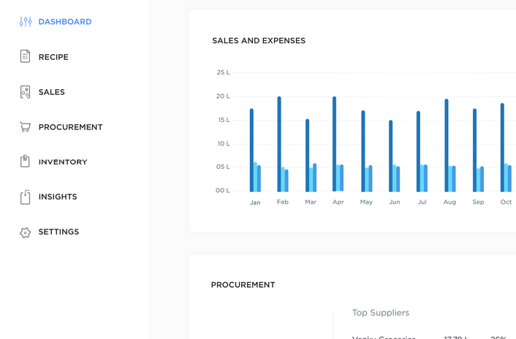Click the Recipe document icon
Image resolution: width=516 pixels, height=339 pixels.
26,57
